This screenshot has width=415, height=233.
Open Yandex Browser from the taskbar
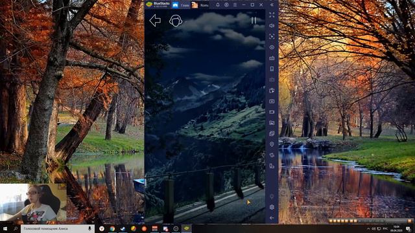[102, 228]
